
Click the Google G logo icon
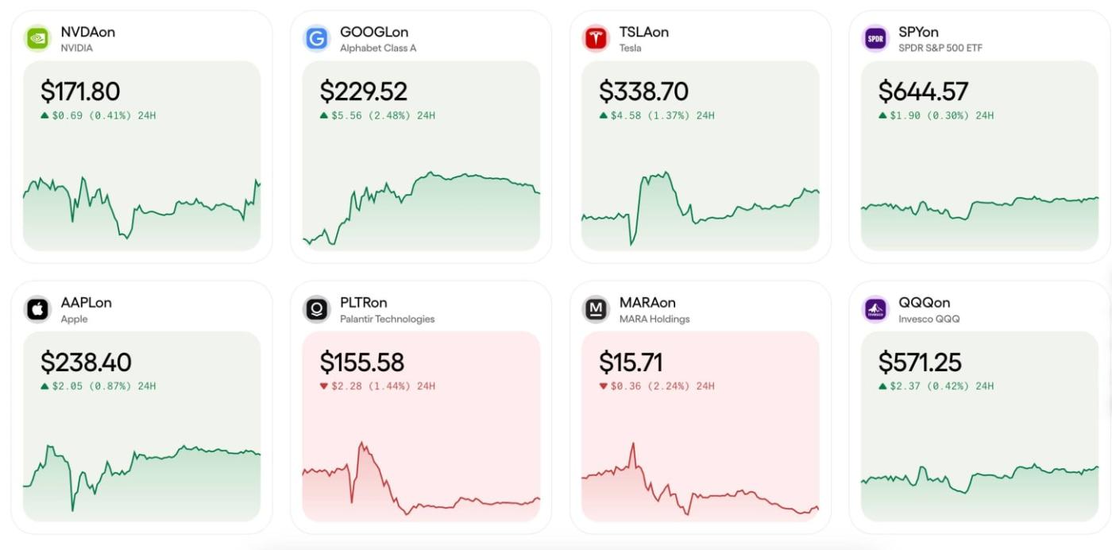[x=317, y=38]
